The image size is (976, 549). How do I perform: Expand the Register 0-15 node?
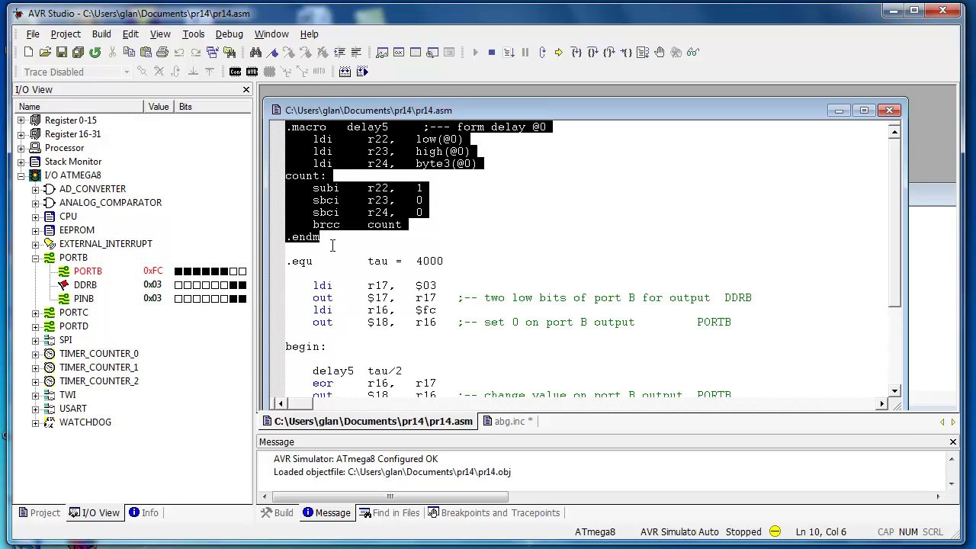[x=21, y=120]
